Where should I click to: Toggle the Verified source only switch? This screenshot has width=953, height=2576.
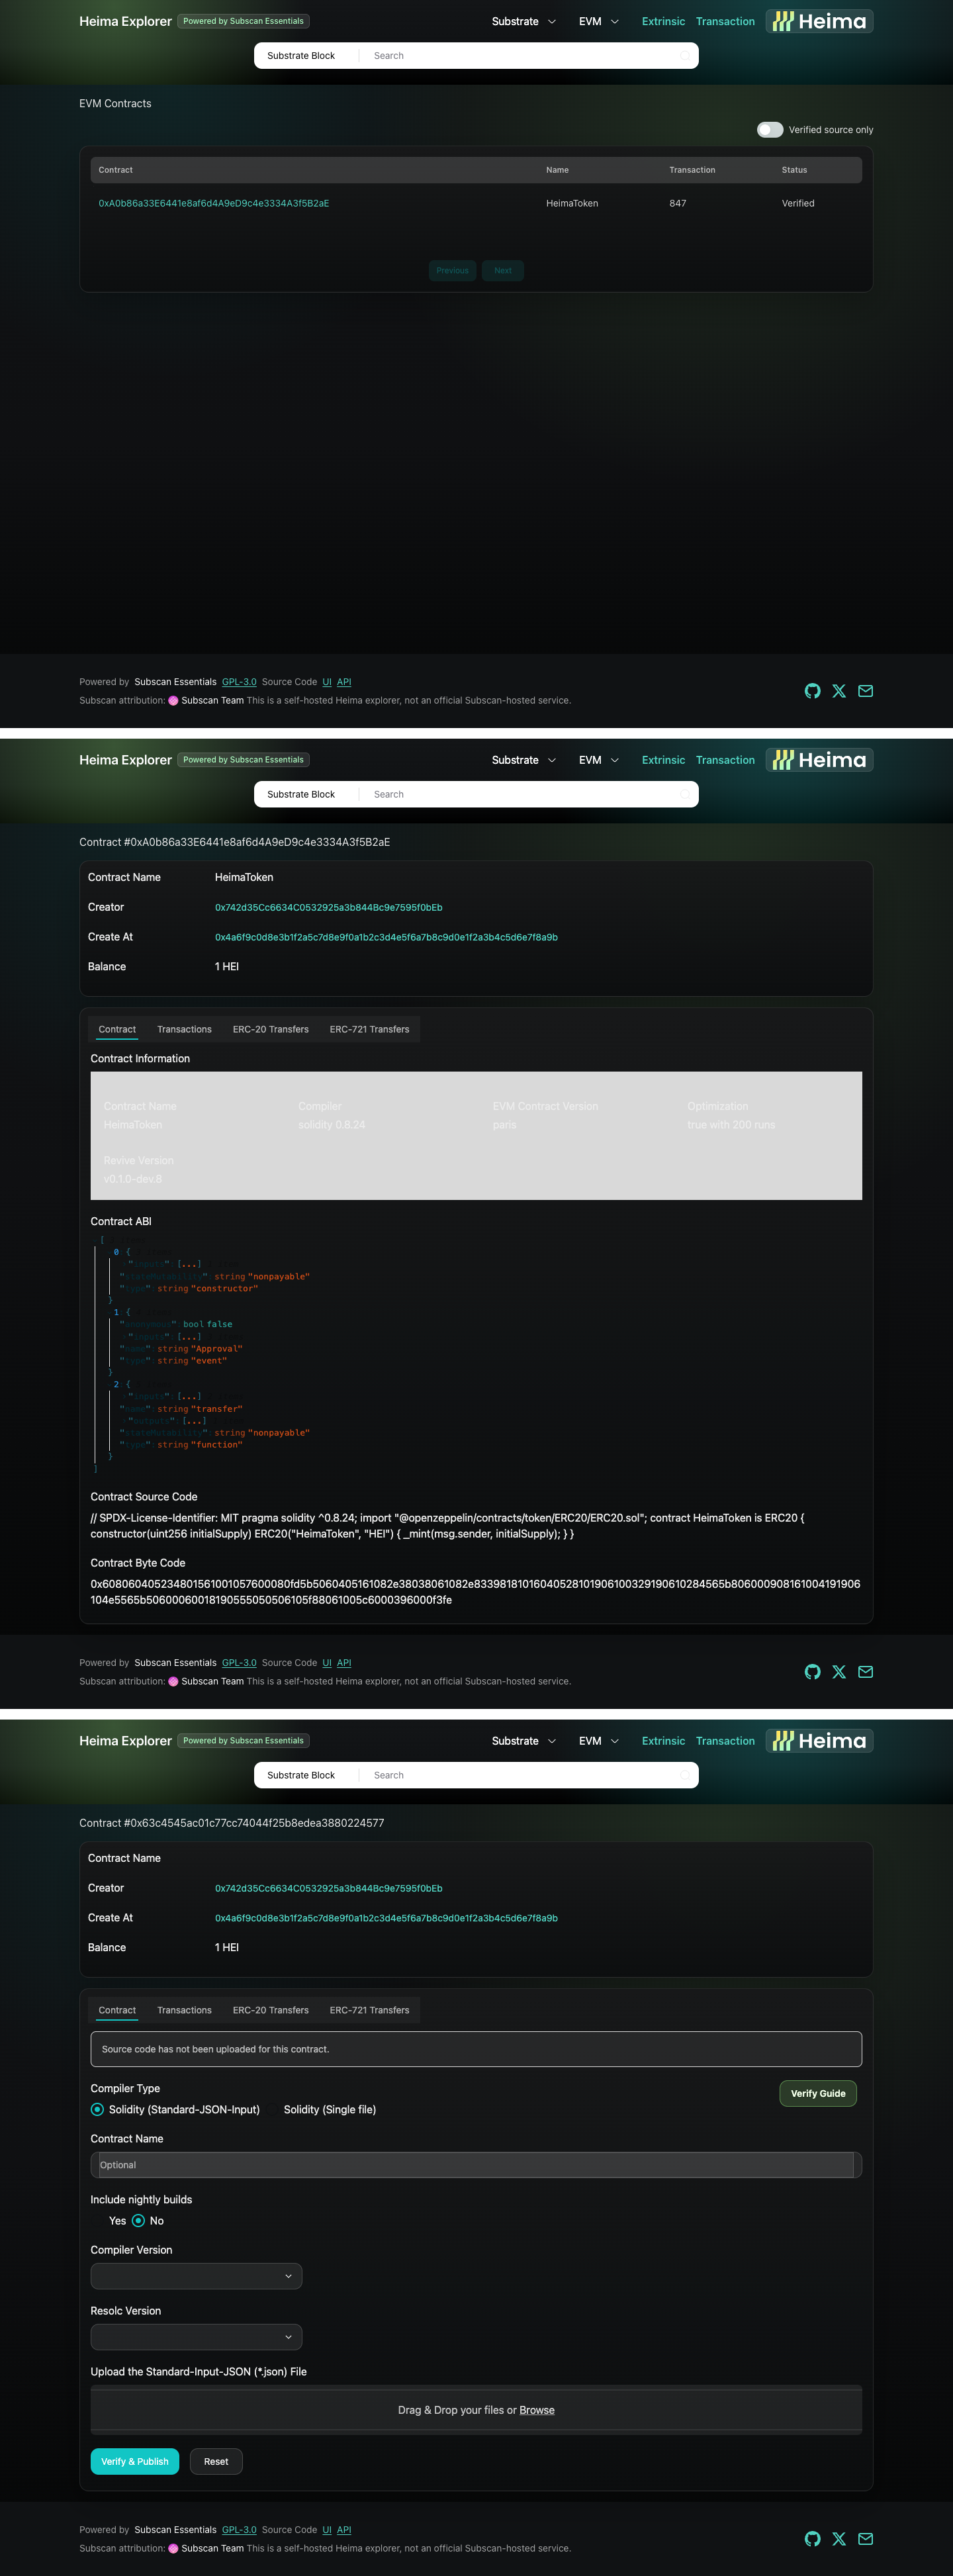[770, 130]
